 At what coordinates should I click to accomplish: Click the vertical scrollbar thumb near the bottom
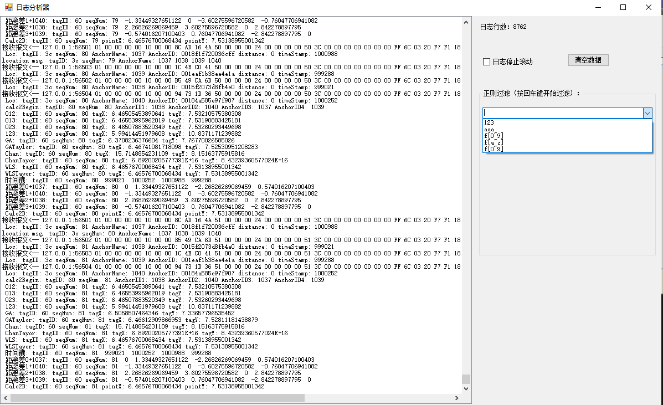coord(466,379)
